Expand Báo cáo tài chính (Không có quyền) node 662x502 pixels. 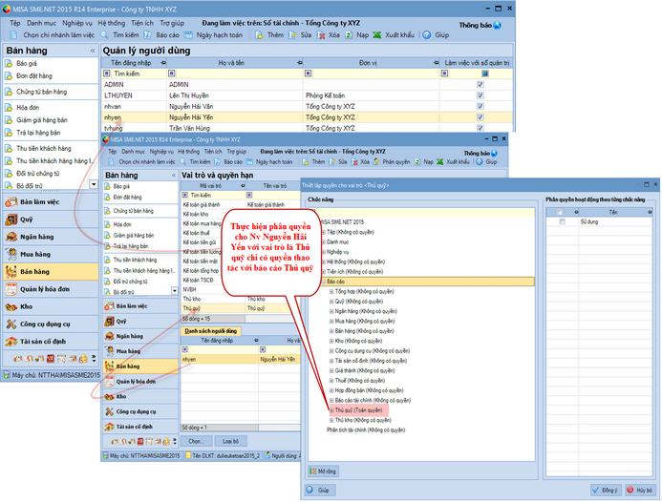331,400
